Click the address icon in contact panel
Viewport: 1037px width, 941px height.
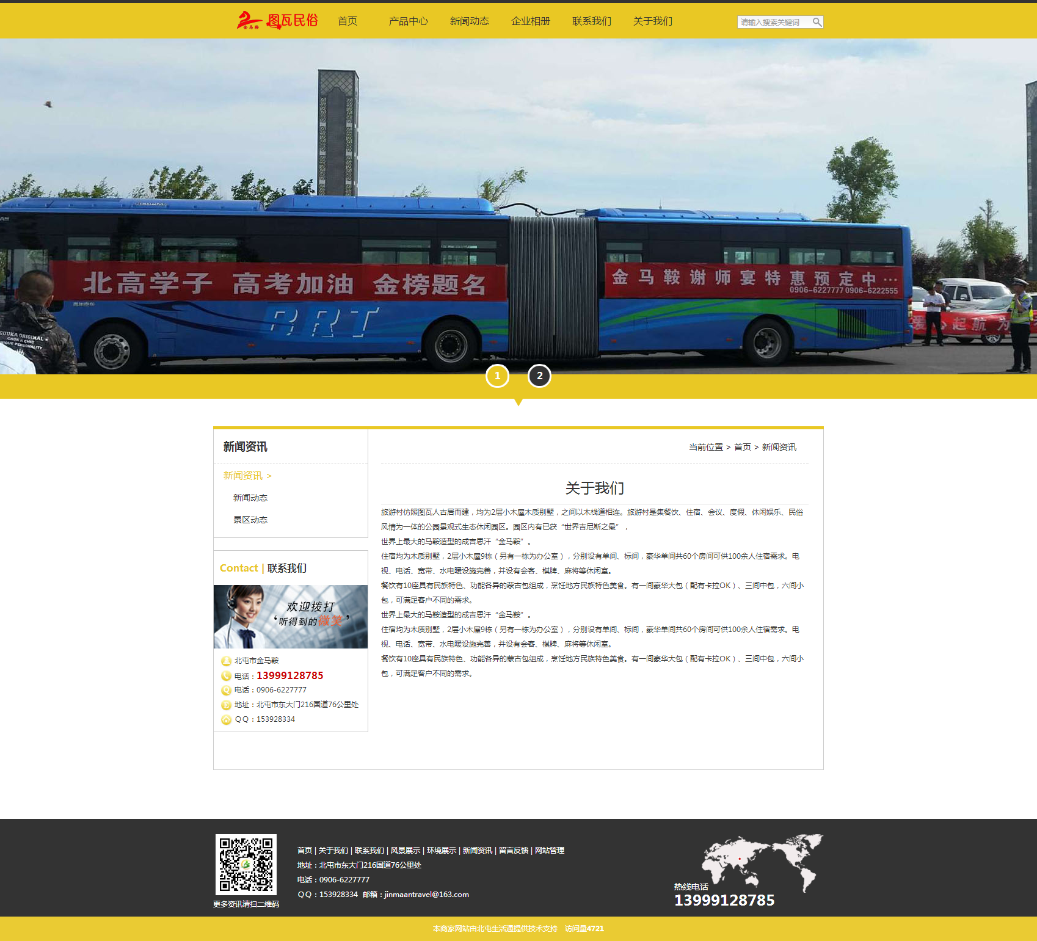point(226,705)
